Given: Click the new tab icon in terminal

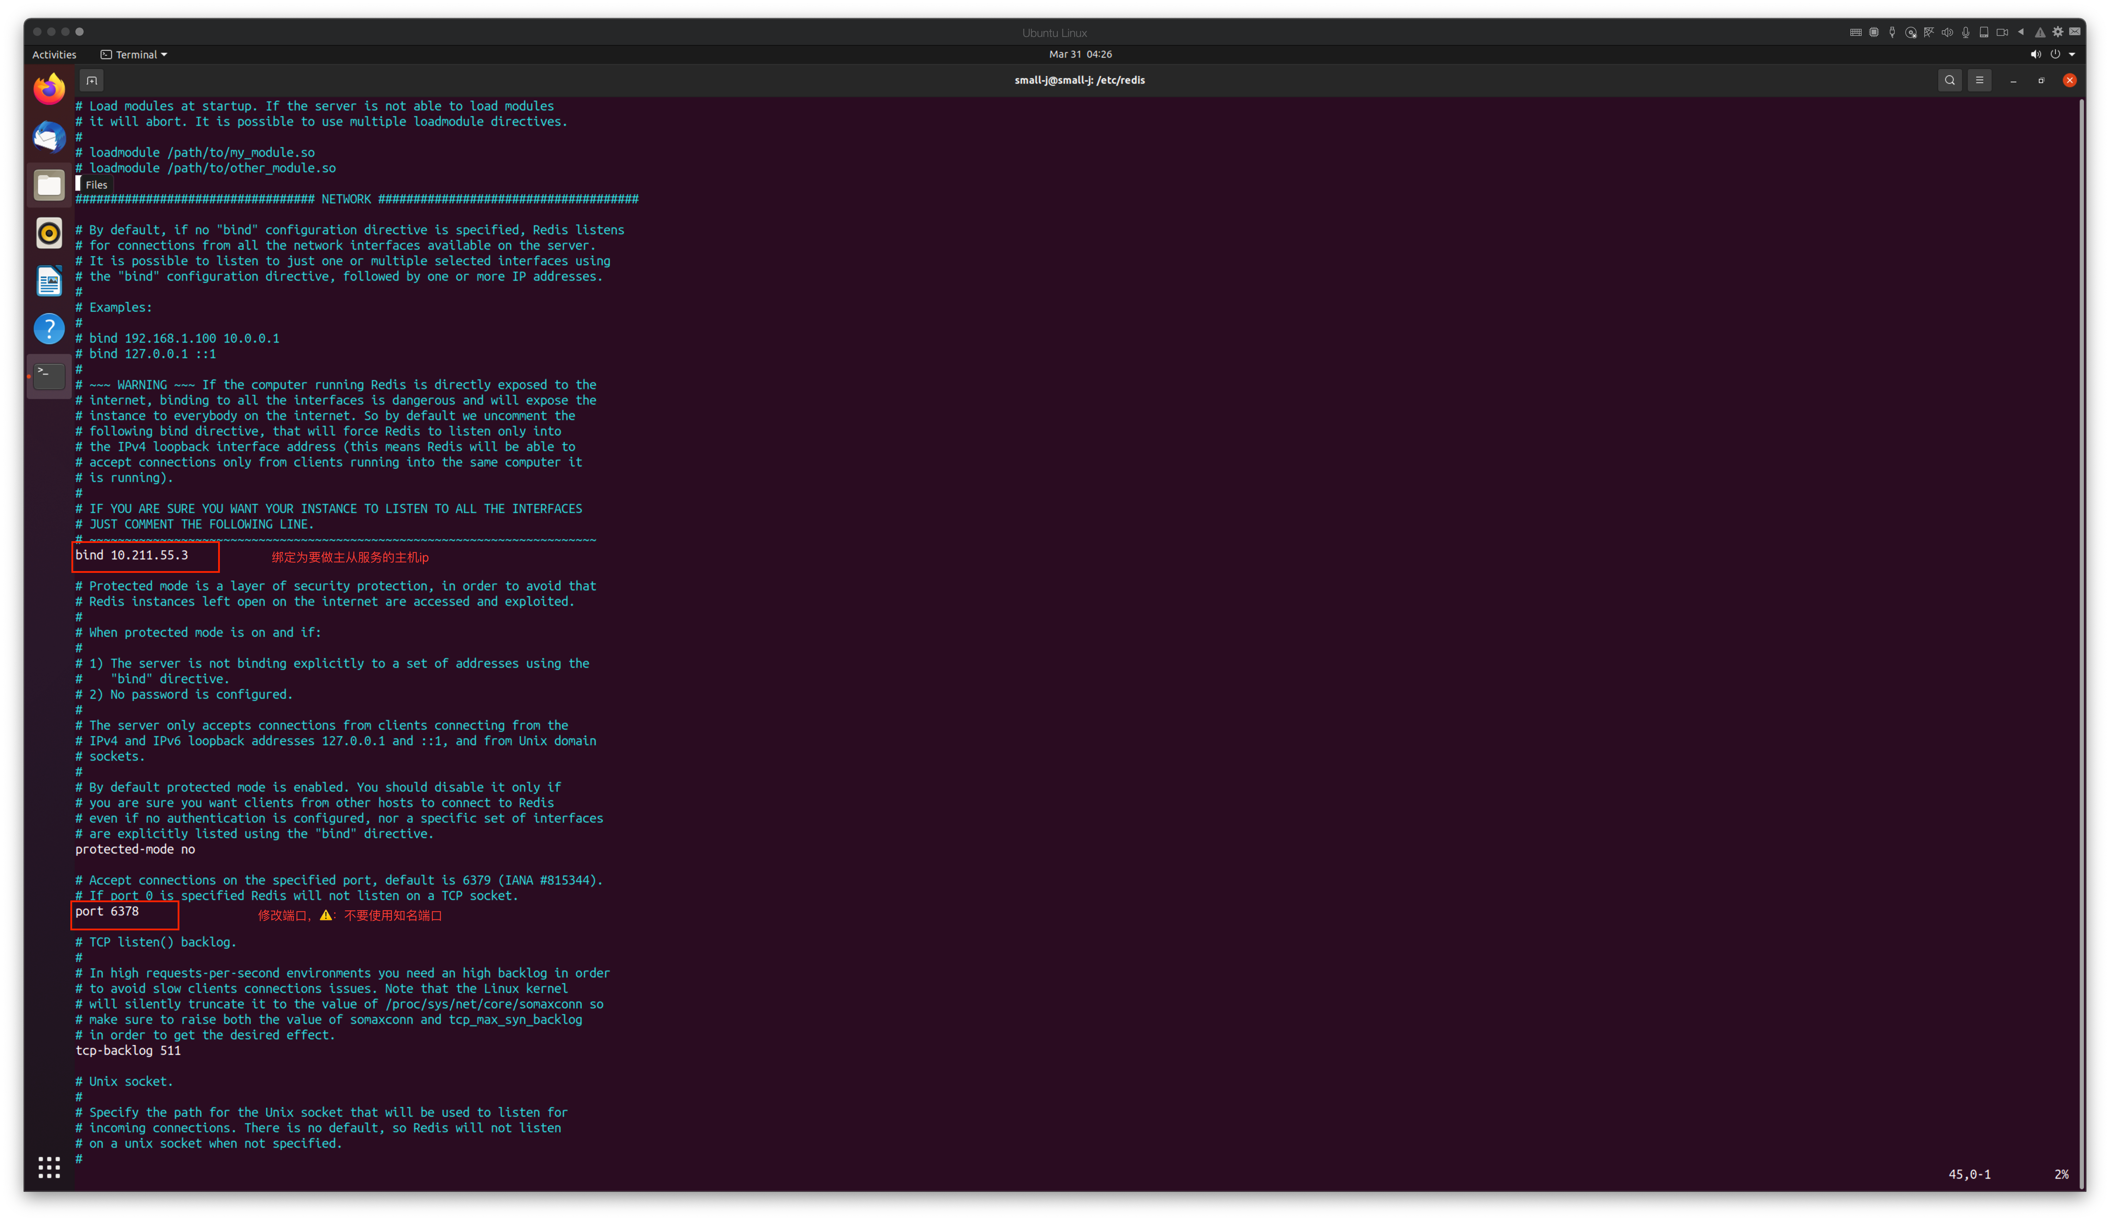Looking at the screenshot, I should 91,80.
